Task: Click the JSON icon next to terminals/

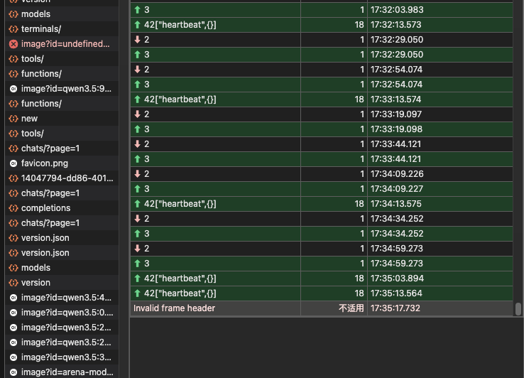Action: (x=13, y=29)
